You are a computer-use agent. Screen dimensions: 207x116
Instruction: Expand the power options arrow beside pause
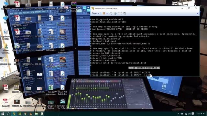(107, 13)
